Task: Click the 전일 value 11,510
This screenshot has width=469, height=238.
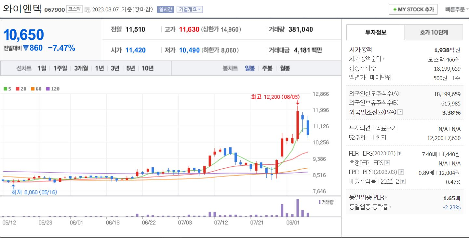Action: (x=135, y=30)
